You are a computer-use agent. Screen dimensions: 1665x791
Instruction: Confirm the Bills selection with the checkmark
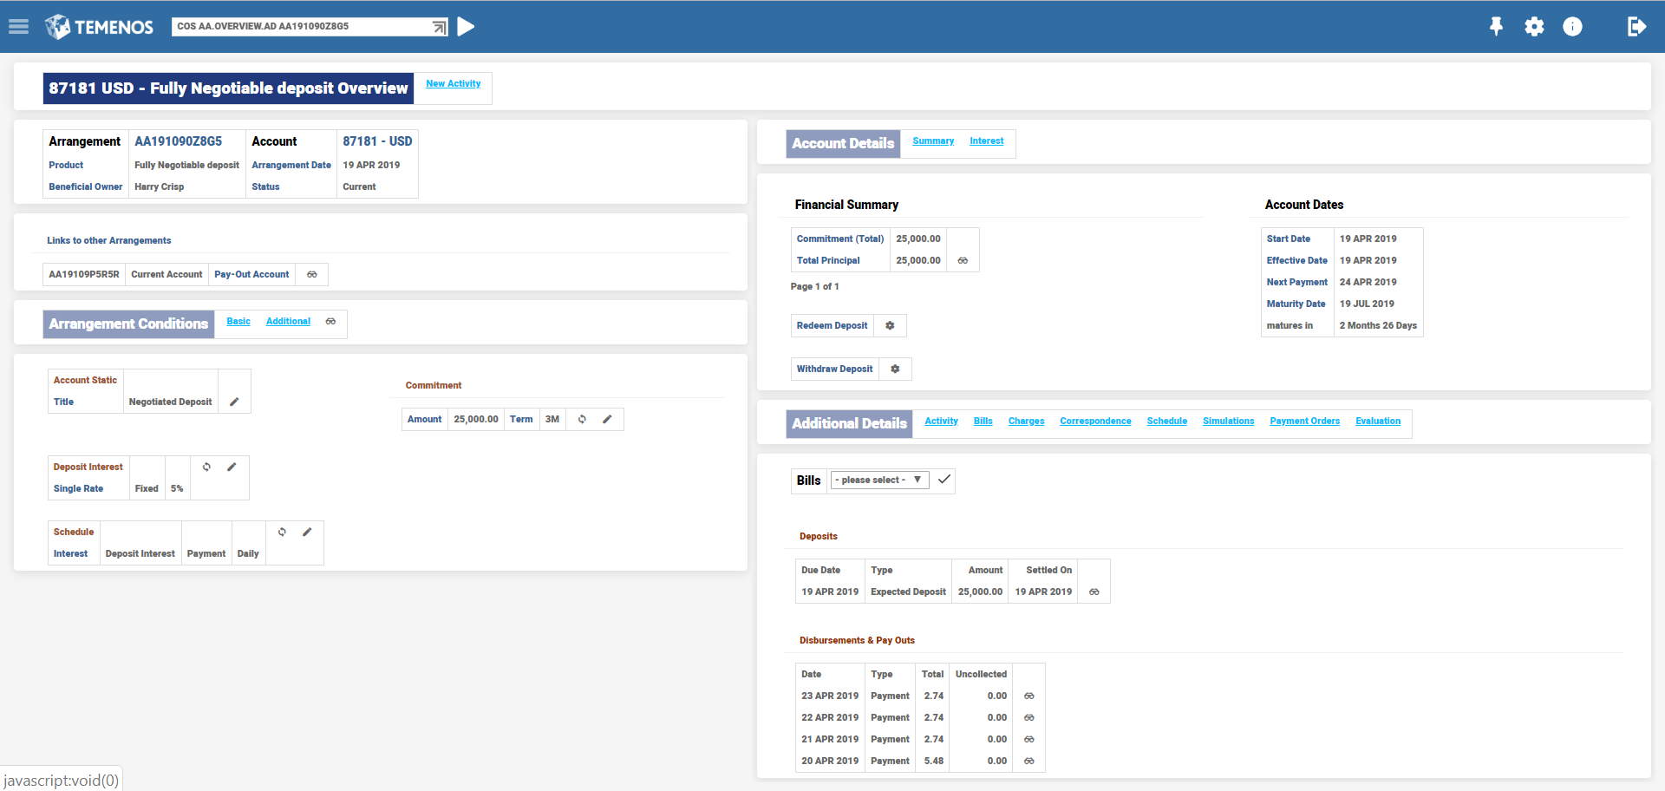tap(944, 480)
